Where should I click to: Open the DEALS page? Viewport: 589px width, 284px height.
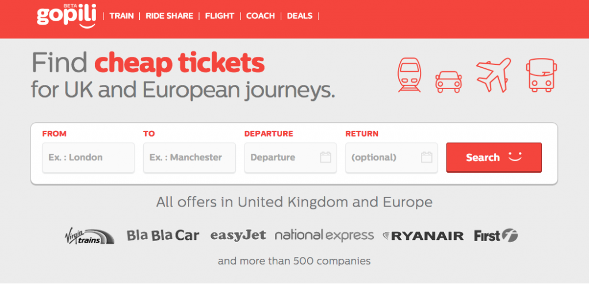click(x=300, y=16)
